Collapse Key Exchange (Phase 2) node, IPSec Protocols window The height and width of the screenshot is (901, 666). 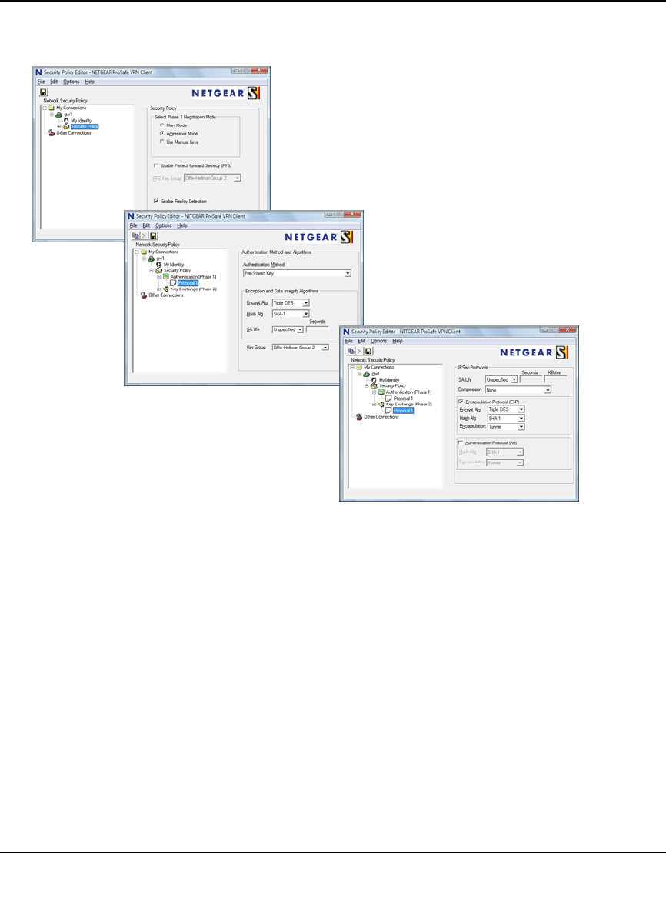375,405
